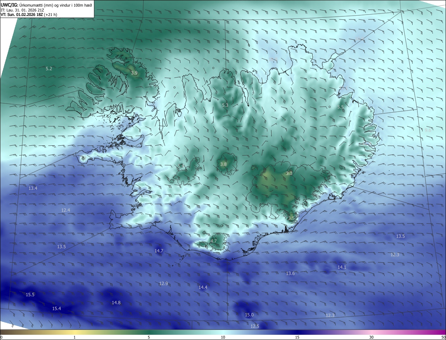
Task: Select the 3.9 value over the Westfjords
Action: [134, 73]
